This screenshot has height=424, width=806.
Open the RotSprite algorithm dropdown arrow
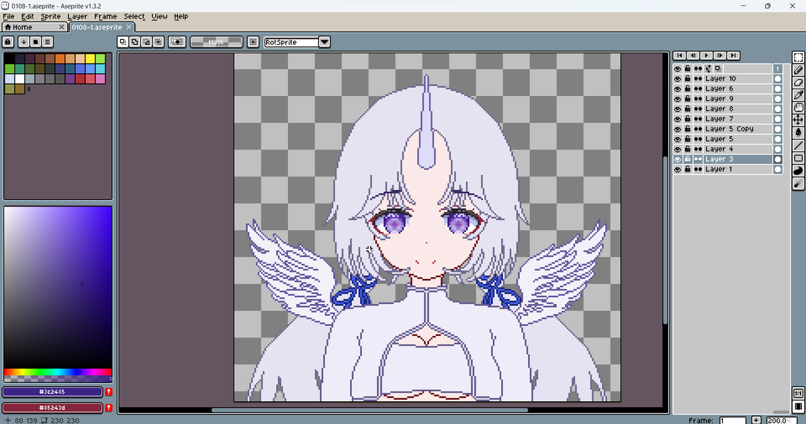pyautogui.click(x=324, y=42)
